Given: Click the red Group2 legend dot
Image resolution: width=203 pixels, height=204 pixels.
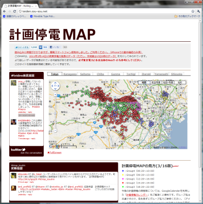Looking at the screenshot, I should 123,183.
